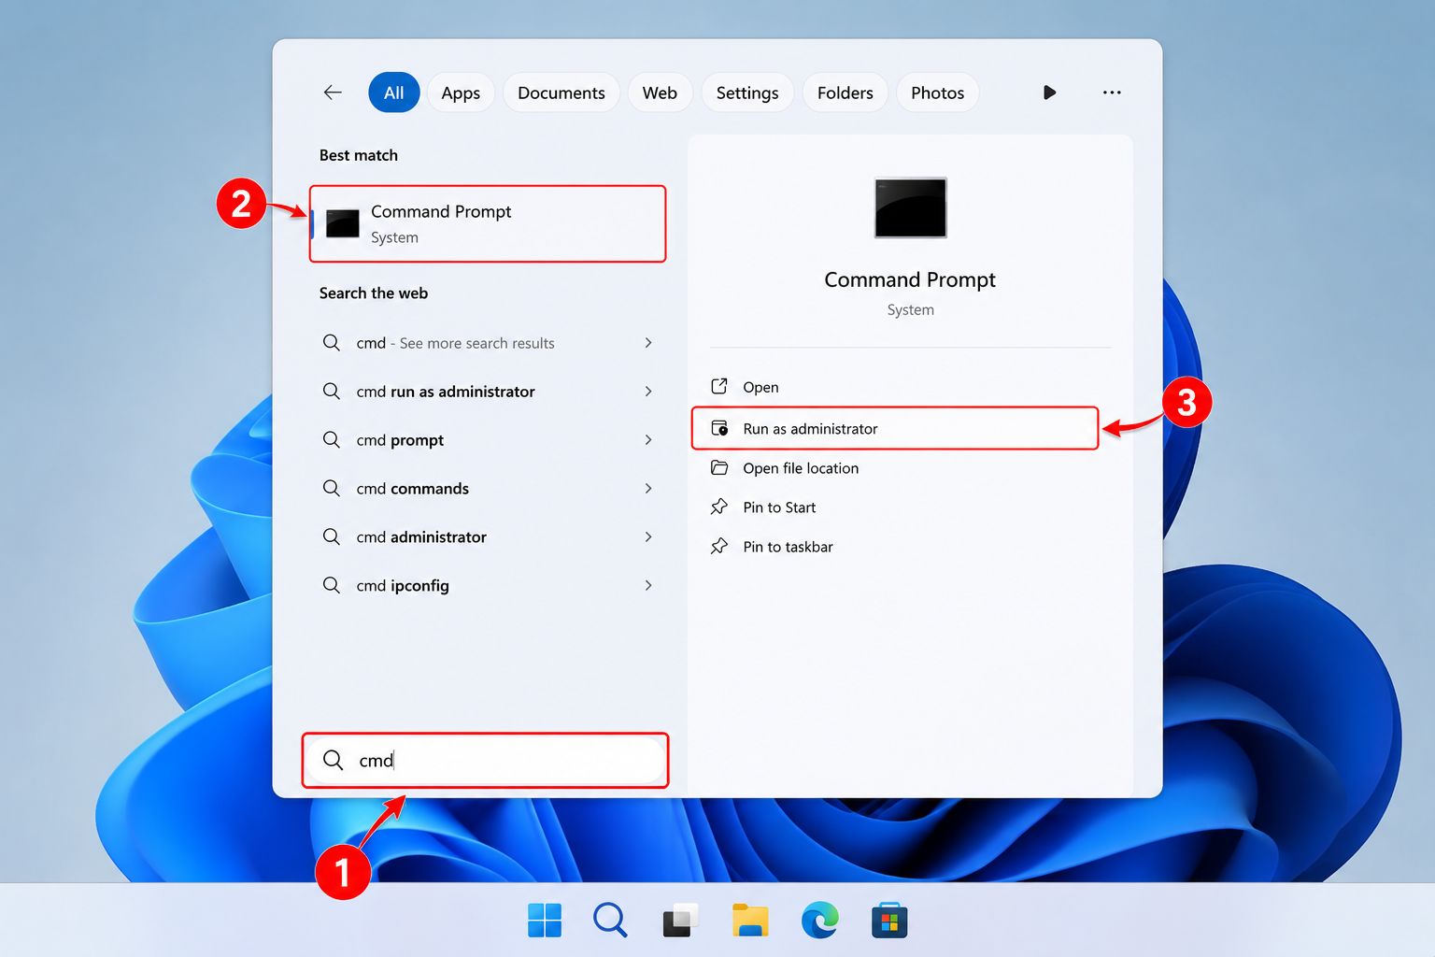
Task: Click 'Command Prompt' title in the preview pane
Action: pyautogui.click(x=910, y=279)
